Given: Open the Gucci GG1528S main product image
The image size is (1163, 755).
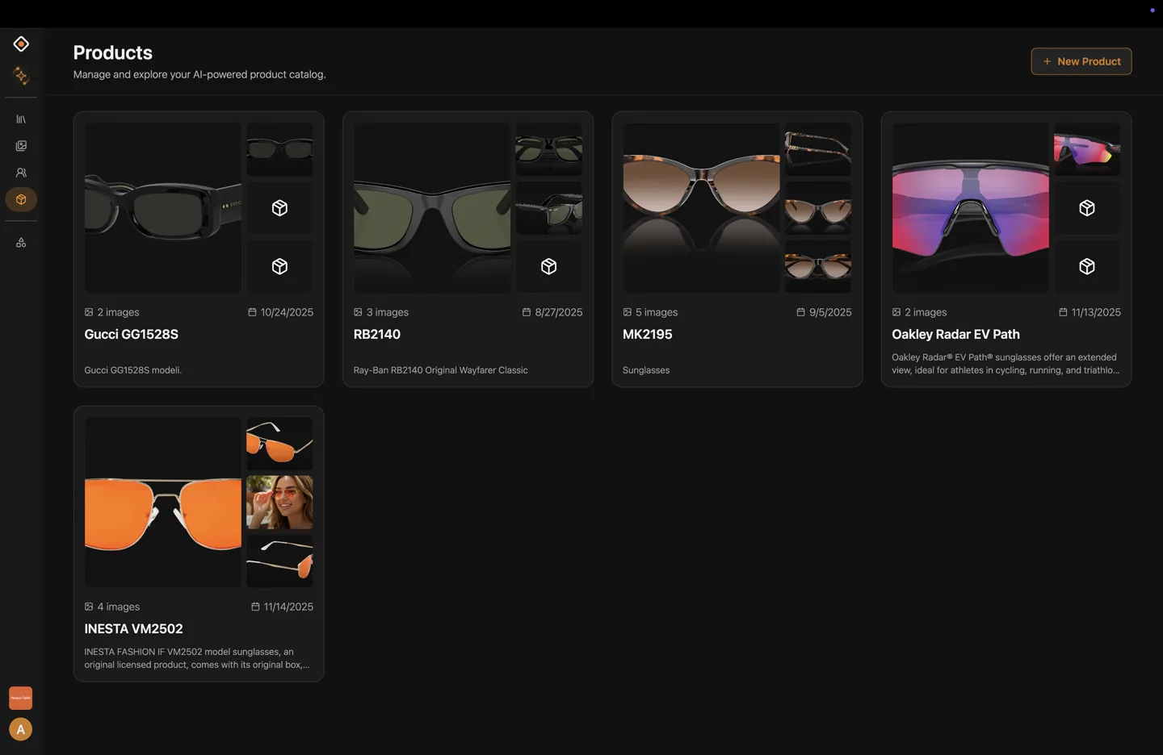Looking at the screenshot, I should [x=163, y=207].
